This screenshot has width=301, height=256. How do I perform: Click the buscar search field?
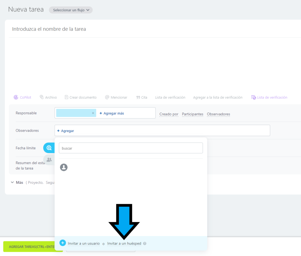tap(131, 148)
